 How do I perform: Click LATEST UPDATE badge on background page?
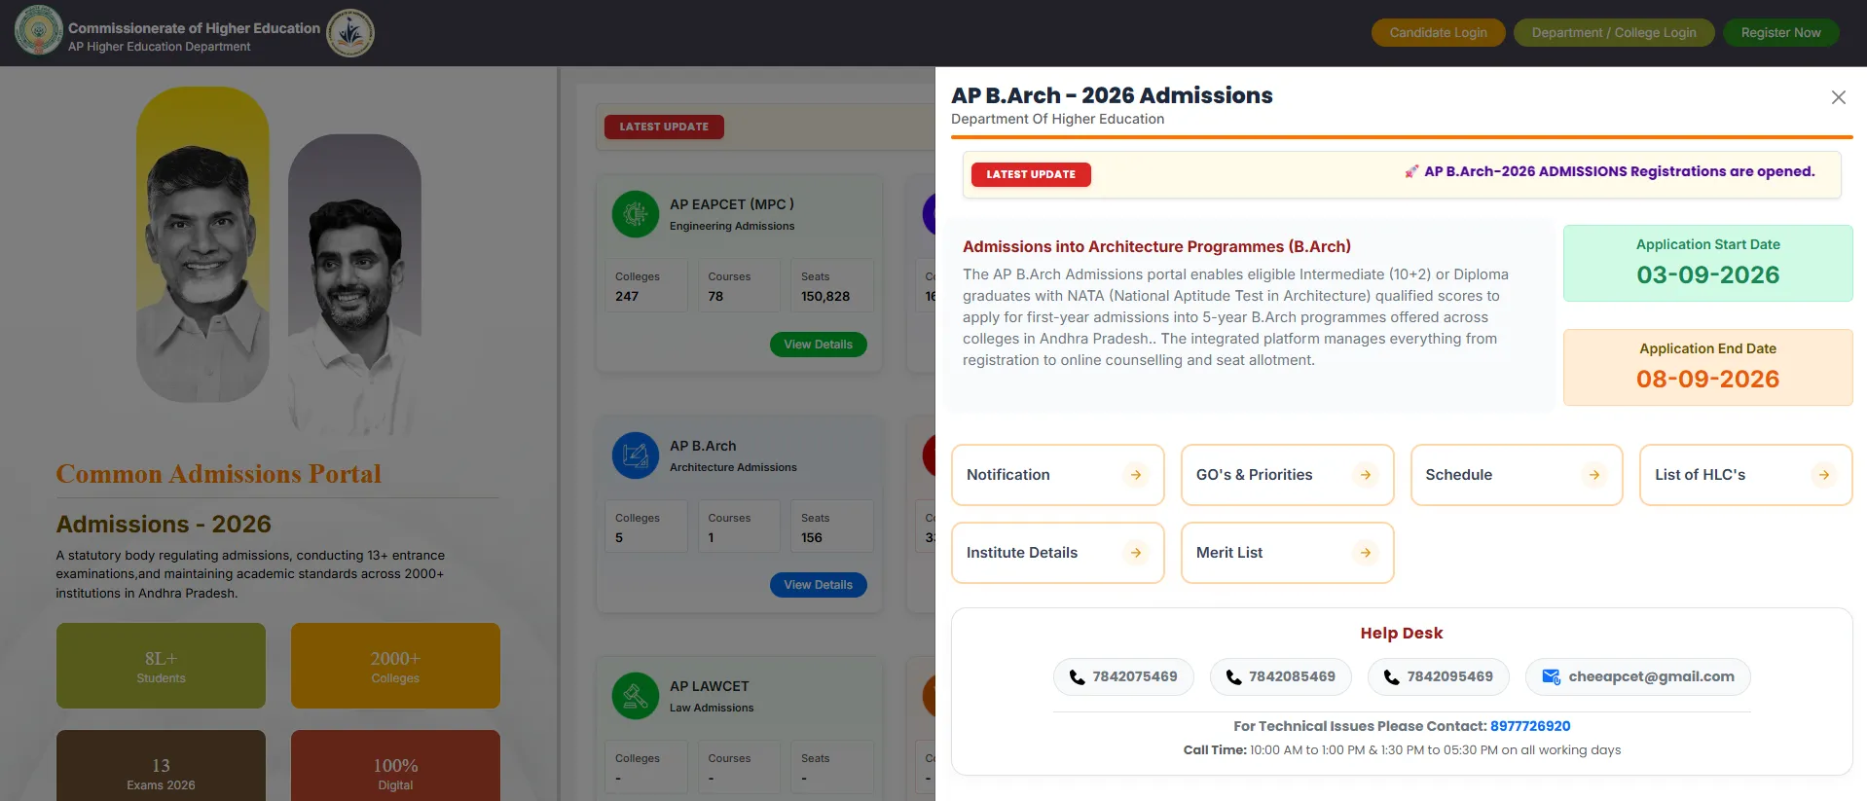(664, 127)
